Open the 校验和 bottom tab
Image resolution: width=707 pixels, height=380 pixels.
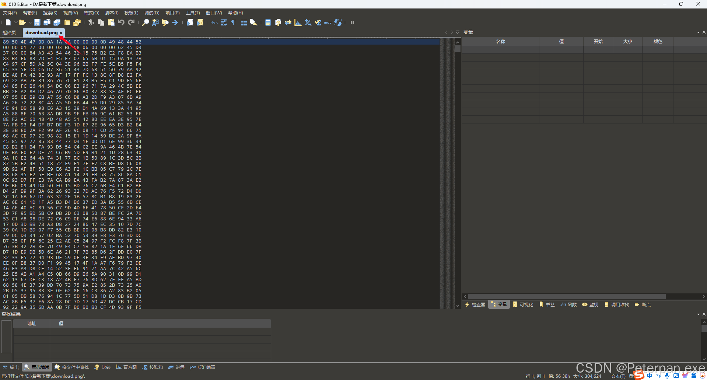(153, 367)
